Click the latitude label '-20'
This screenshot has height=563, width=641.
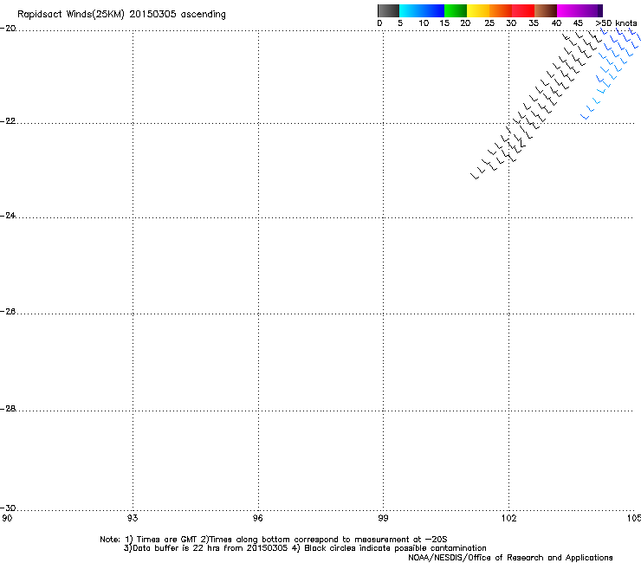pos(8,29)
